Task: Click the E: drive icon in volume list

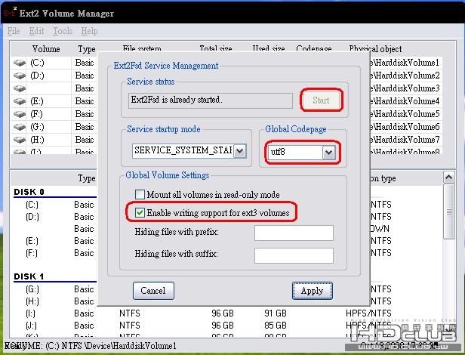Action: 20,101
